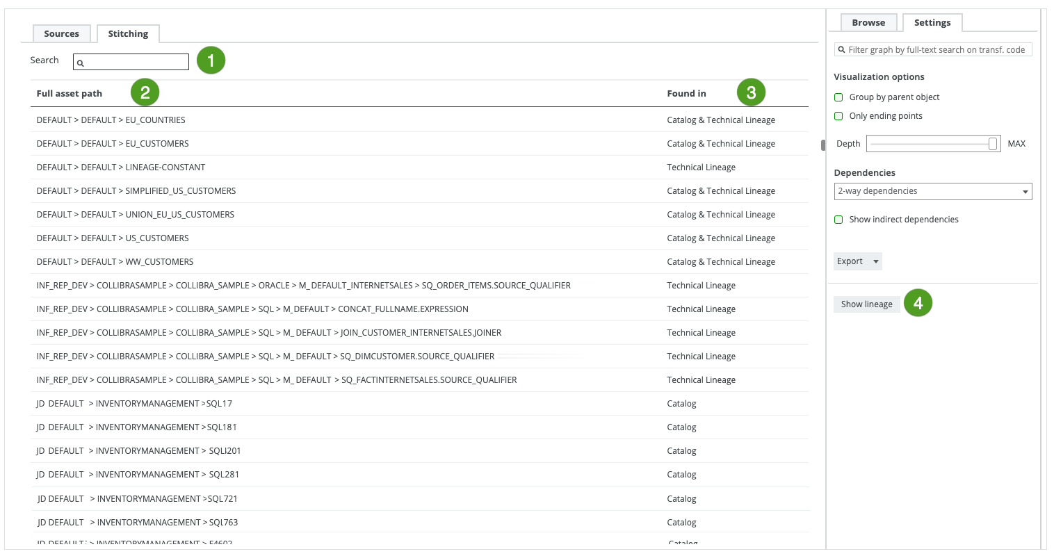Click the Depth slider handle
The height and width of the screenshot is (556, 1054).
pos(993,144)
